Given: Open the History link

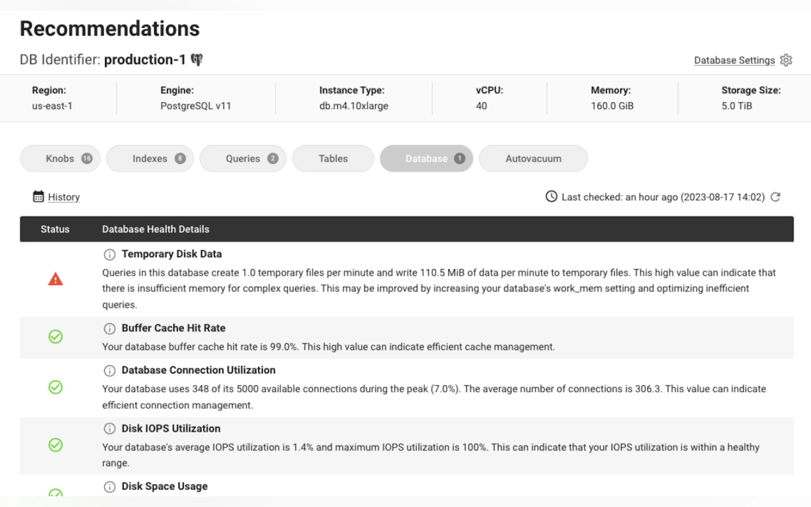Looking at the screenshot, I should (64, 197).
